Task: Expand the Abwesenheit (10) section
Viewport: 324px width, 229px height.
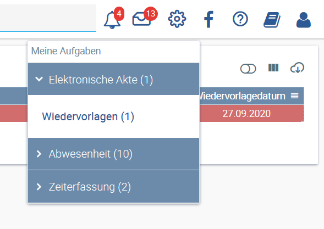Action: pos(114,154)
